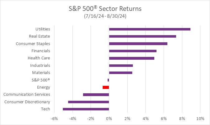The height and width of the screenshot is (125, 210).
Task: Click the Utilities axis label
Action: tap(42, 29)
